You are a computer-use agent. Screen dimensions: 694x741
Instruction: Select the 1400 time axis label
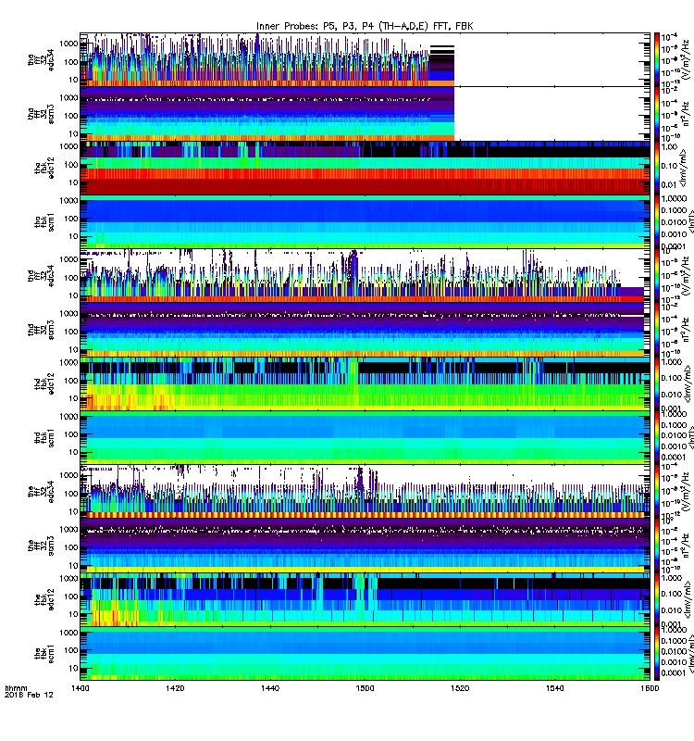pos(81,688)
